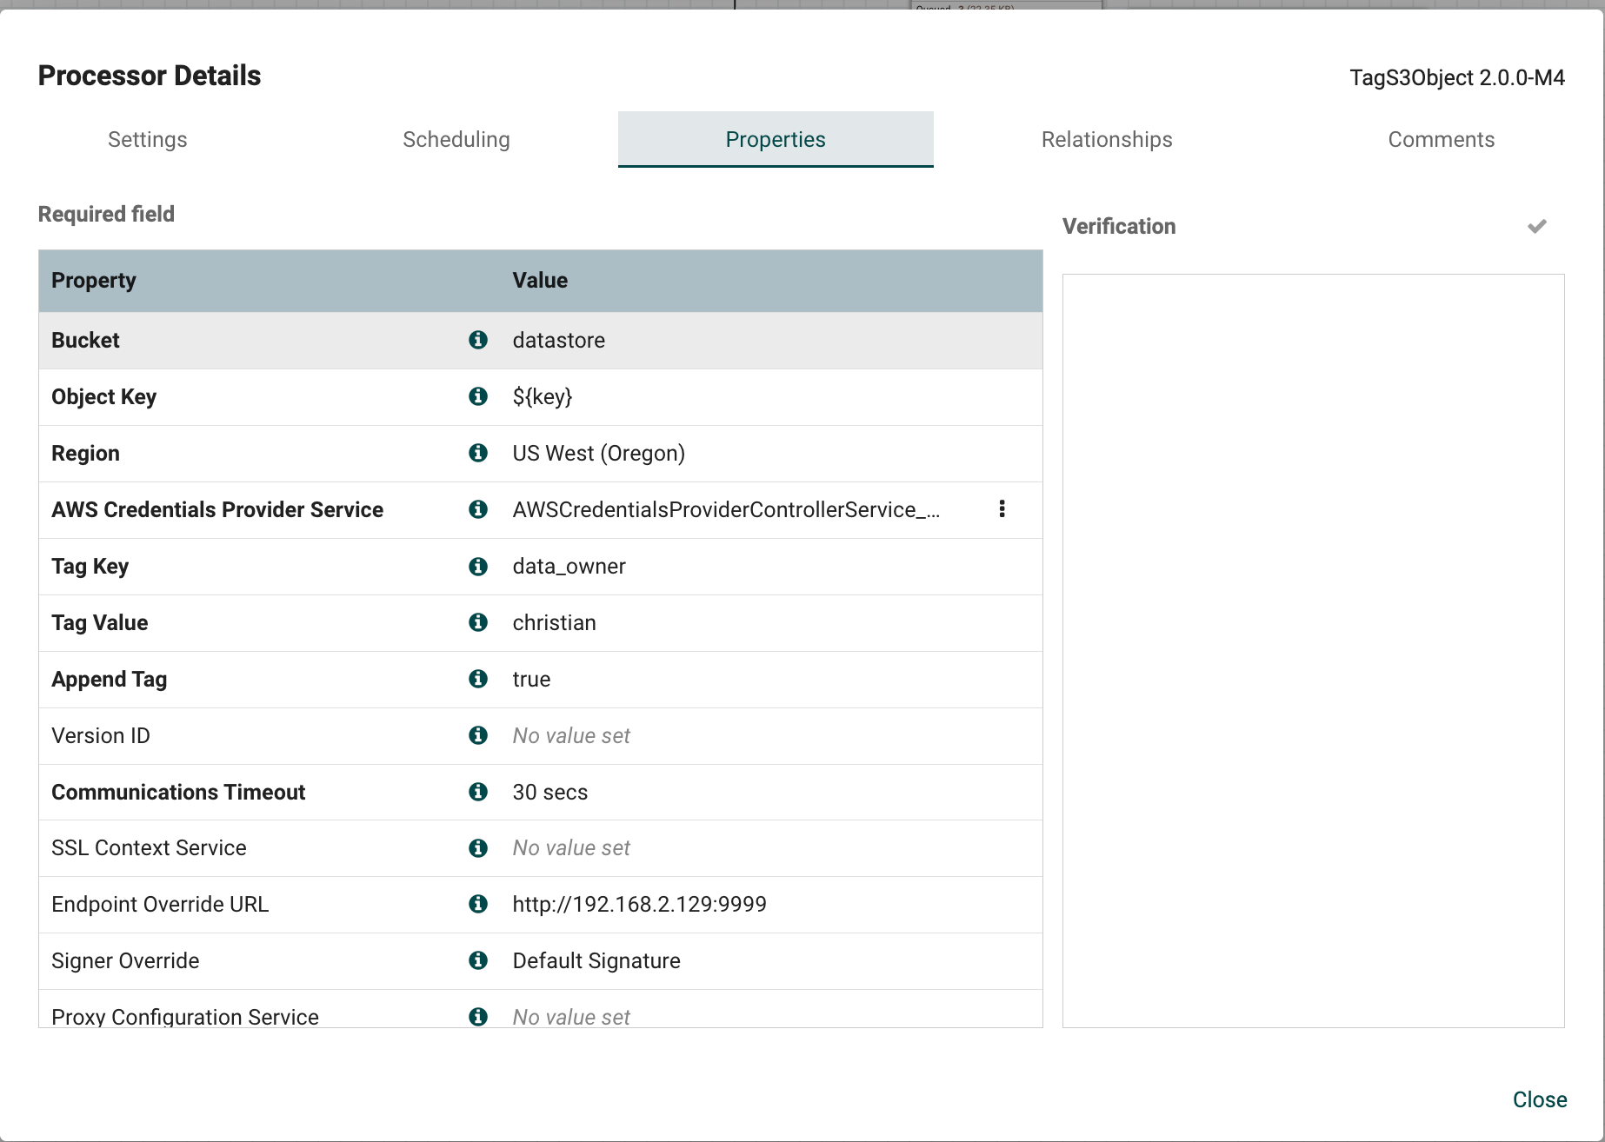Click the info icon for Version ID
The height and width of the screenshot is (1142, 1605).
478,735
